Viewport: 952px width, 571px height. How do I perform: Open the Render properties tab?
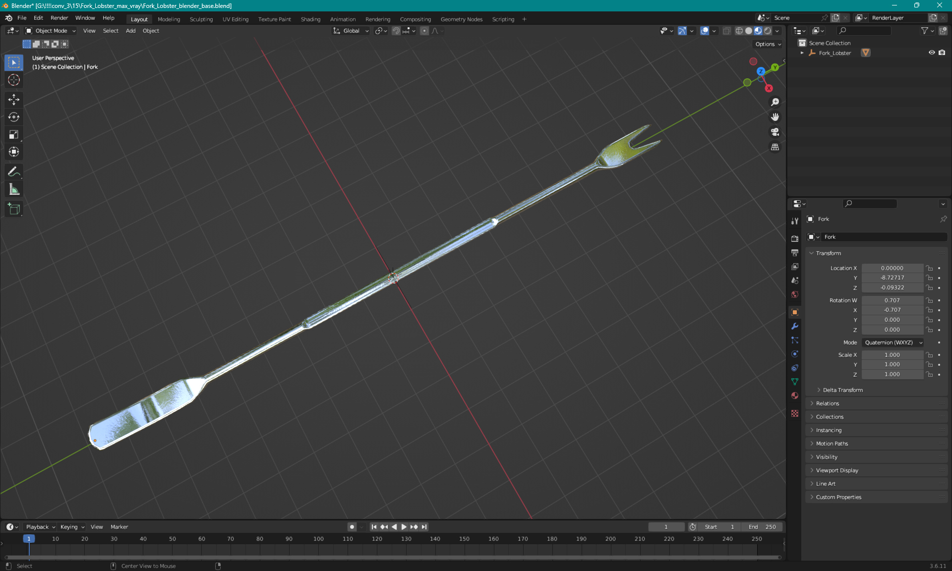tap(795, 238)
